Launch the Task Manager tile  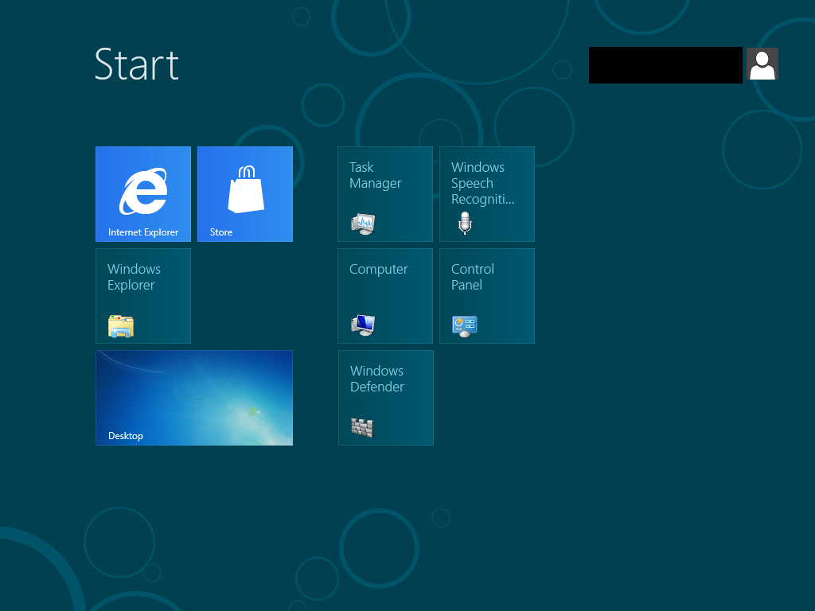pos(385,194)
